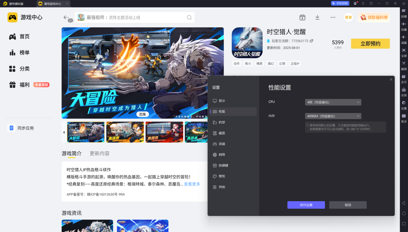
Task: Click the search field with 最强祖师
Action: 134,17
